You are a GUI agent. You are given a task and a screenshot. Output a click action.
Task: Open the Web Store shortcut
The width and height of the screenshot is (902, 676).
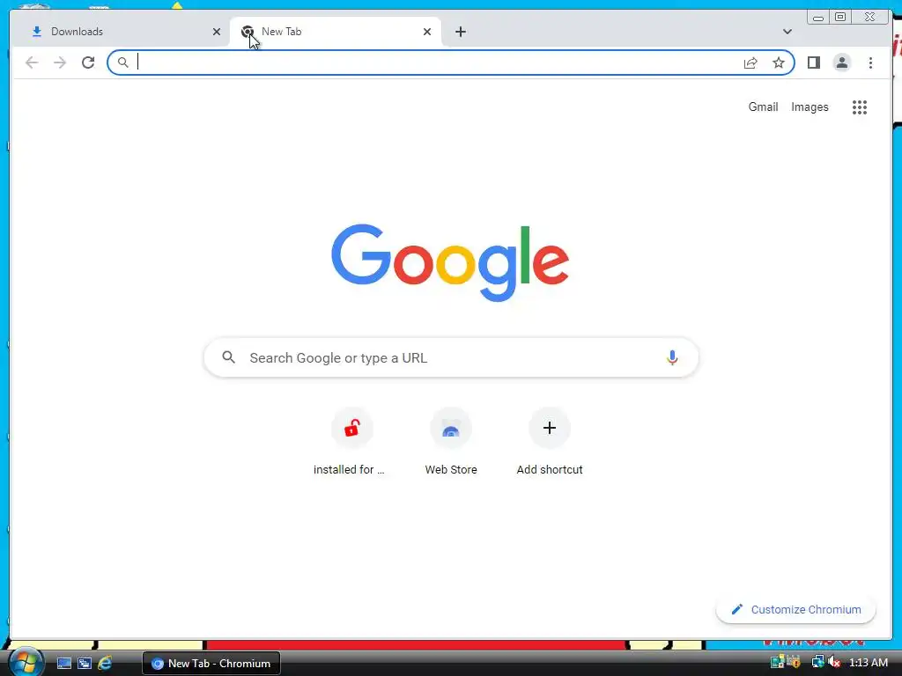[x=451, y=442]
